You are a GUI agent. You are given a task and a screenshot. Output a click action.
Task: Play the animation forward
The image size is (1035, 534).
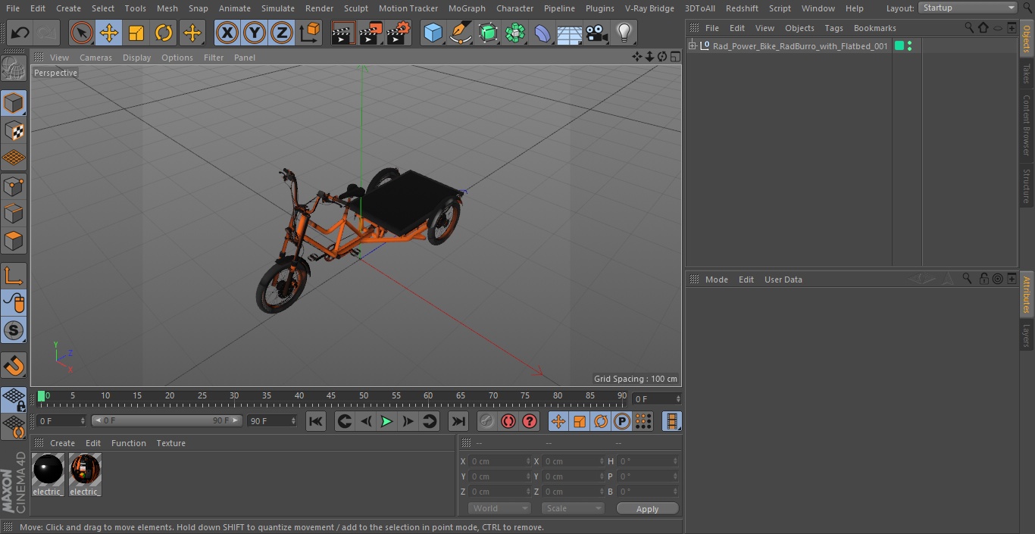pos(386,421)
